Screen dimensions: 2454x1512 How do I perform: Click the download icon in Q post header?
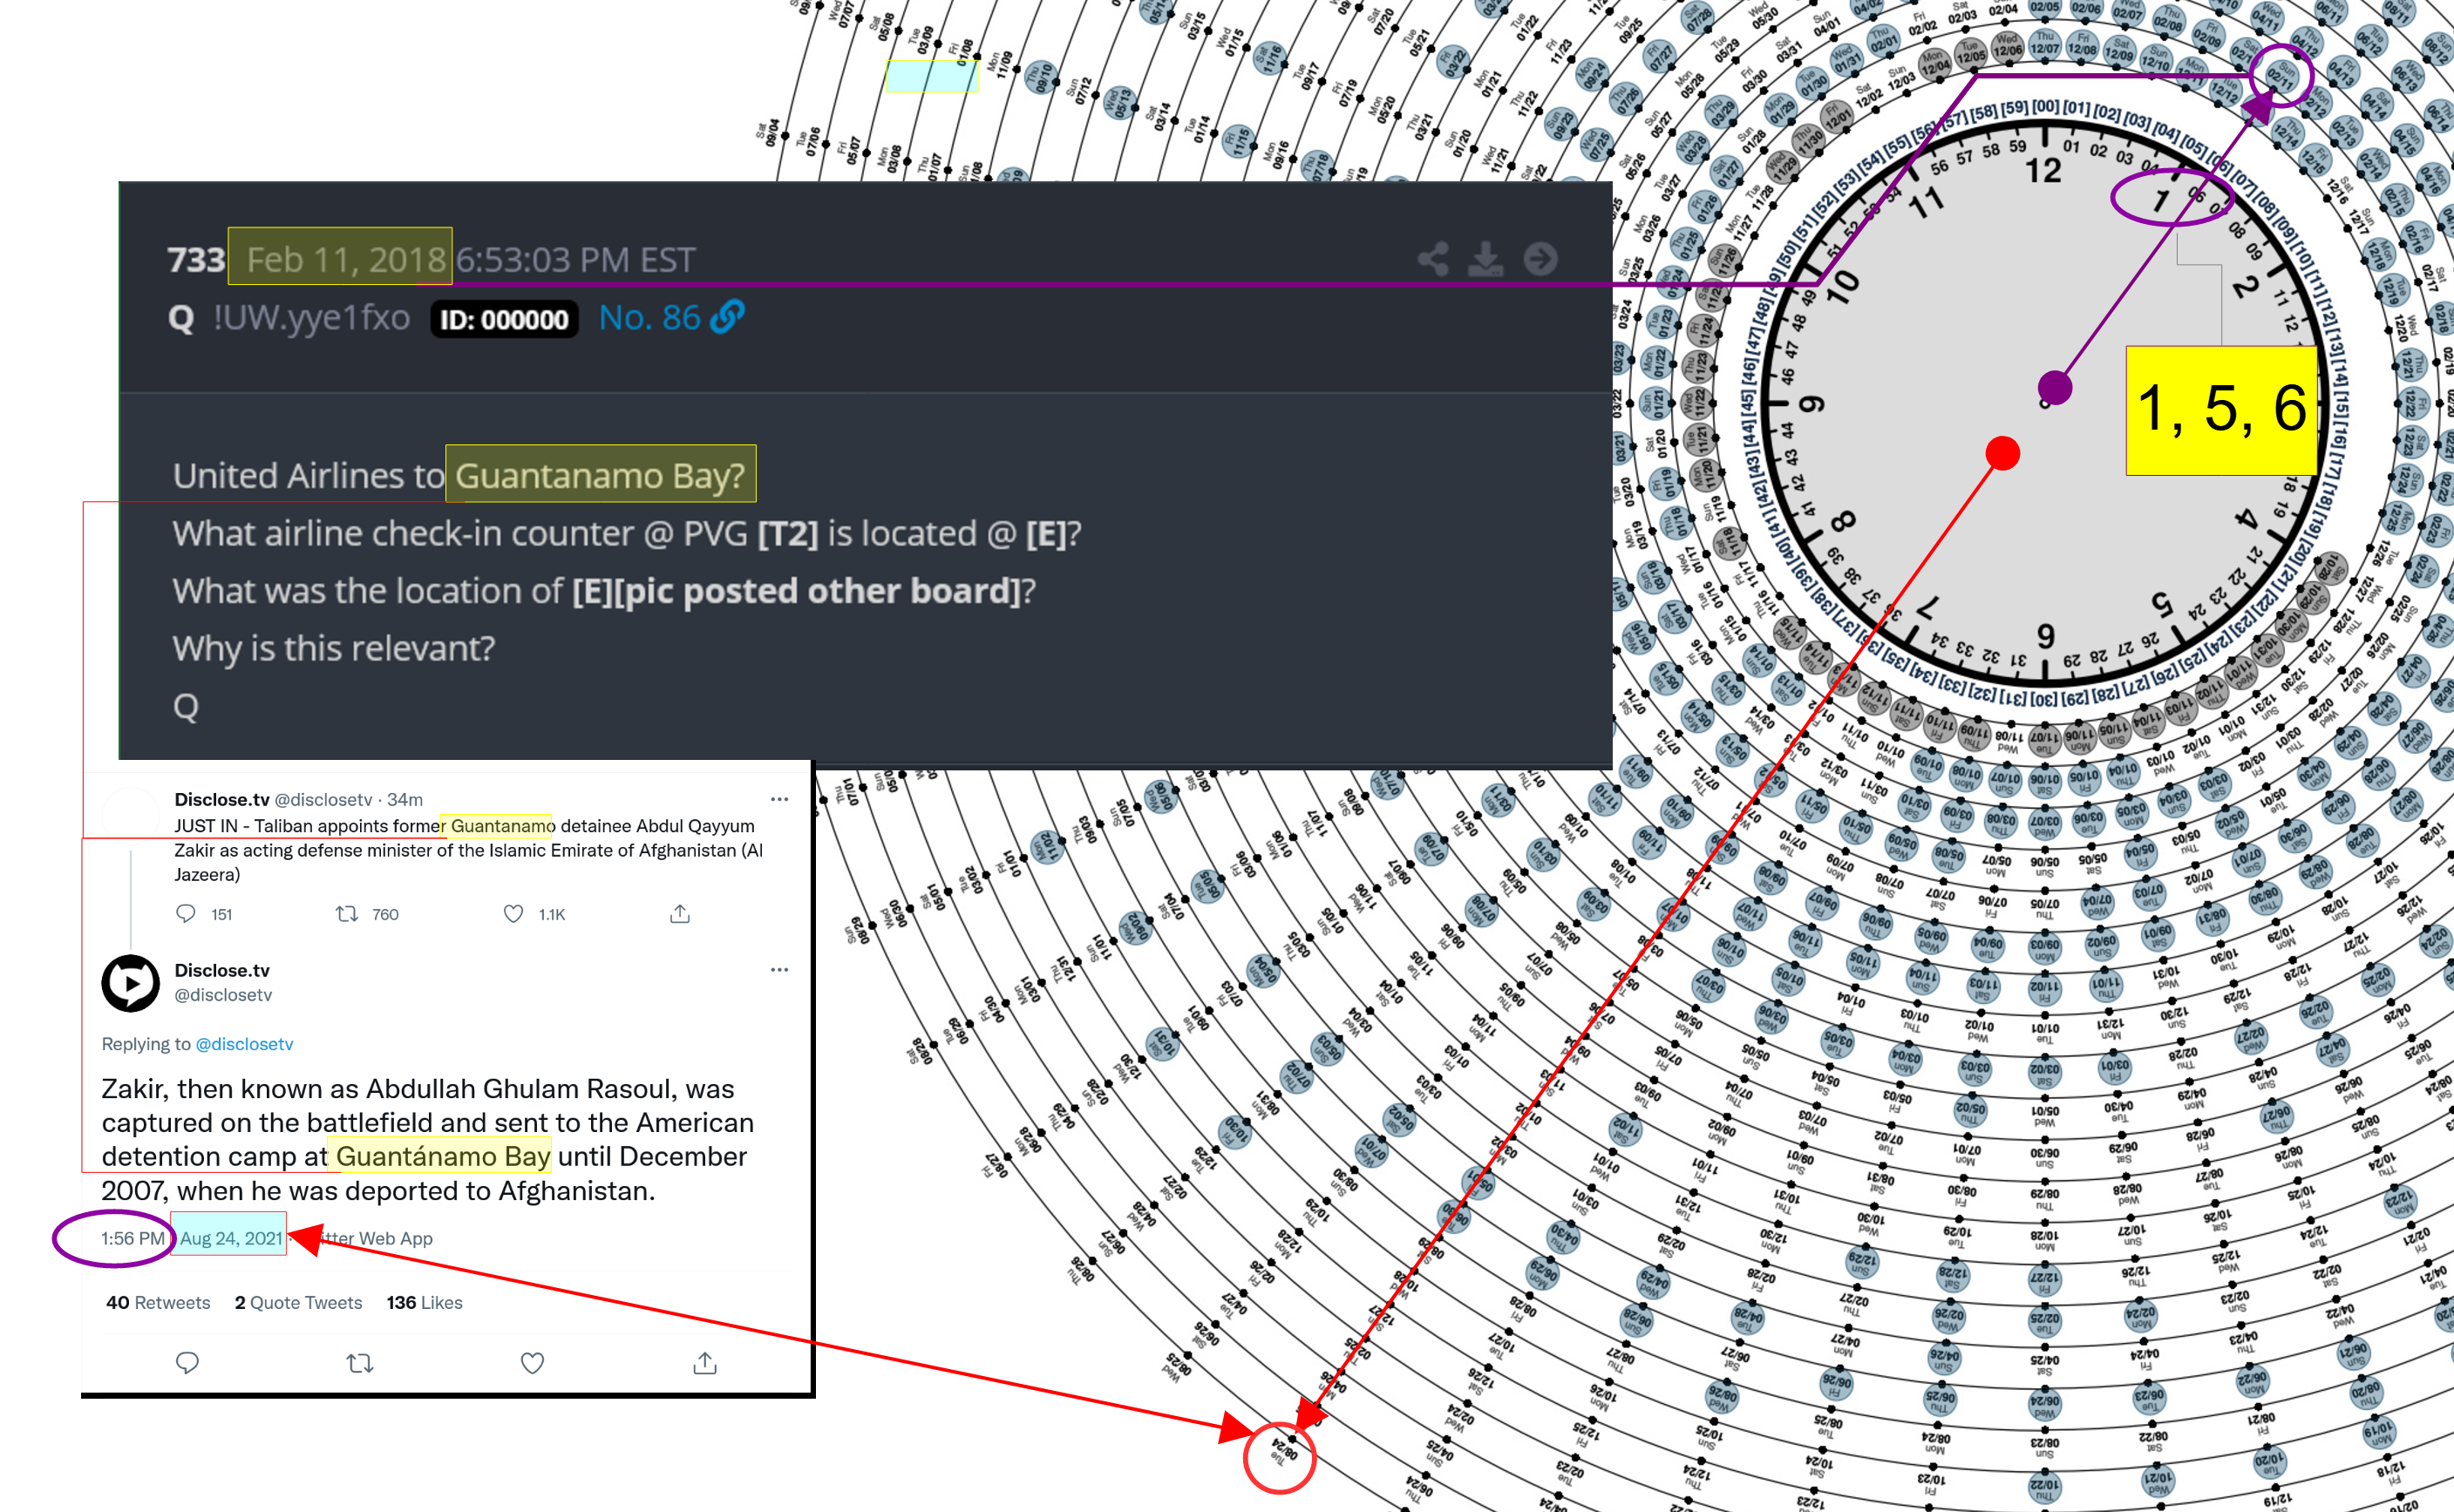click(1485, 259)
